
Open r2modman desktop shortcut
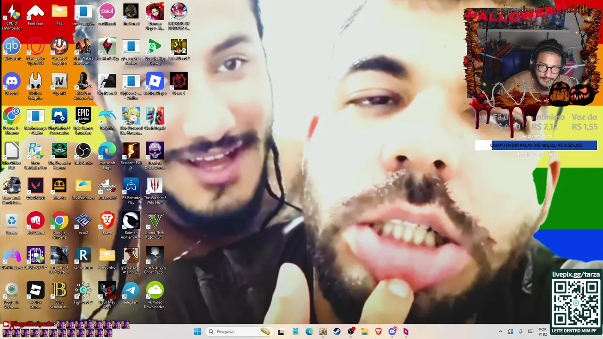pyautogui.click(x=83, y=259)
